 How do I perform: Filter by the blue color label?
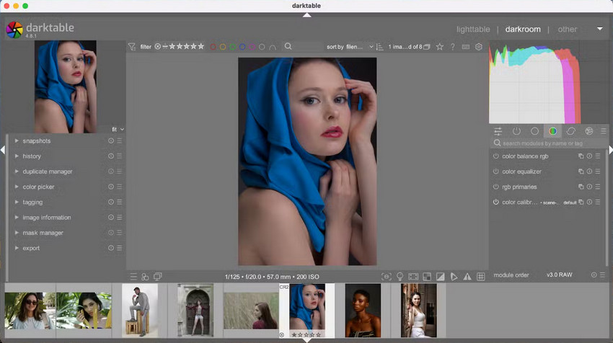(x=242, y=47)
